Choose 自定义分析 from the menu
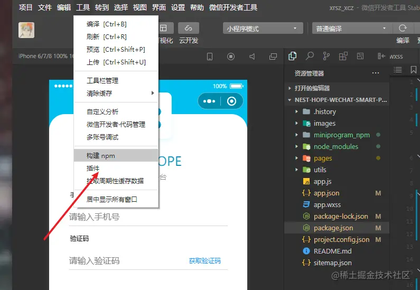 116,111
